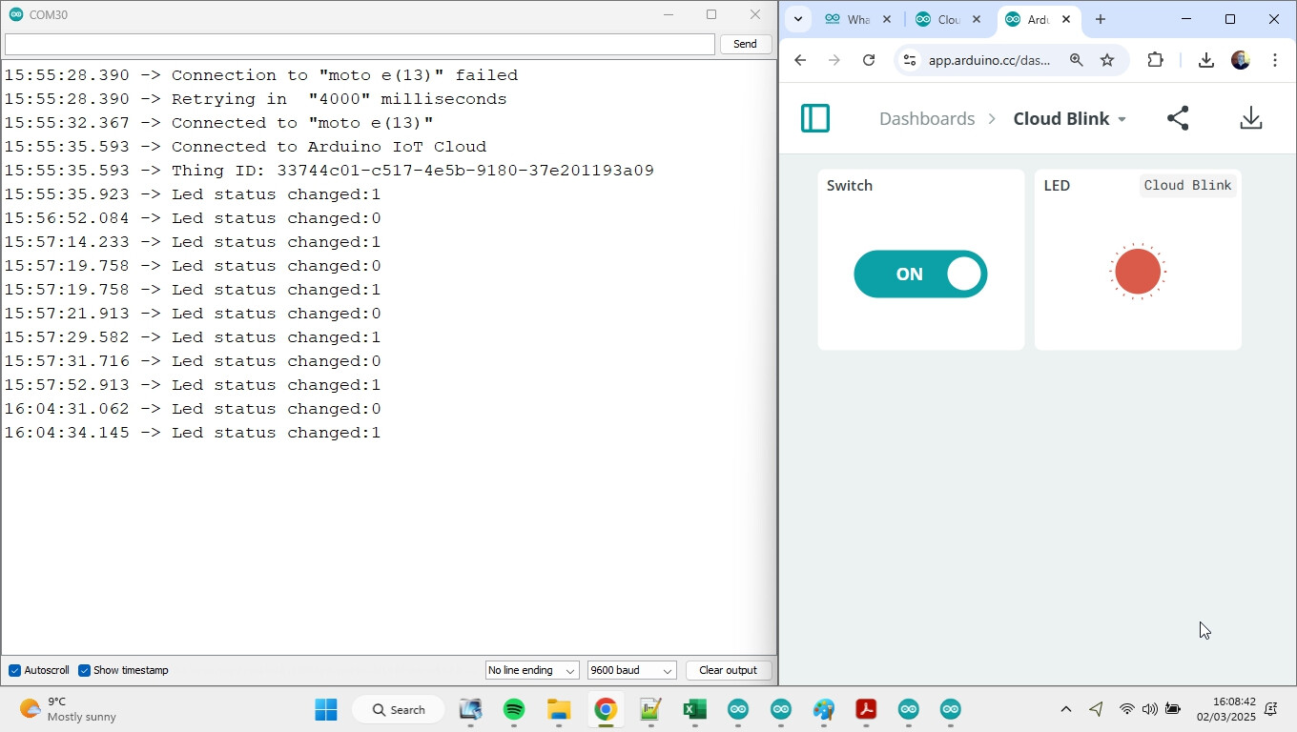Image resolution: width=1297 pixels, height=732 pixels.
Task: Expand the Cloud Blink dashboard dropdown
Action: [1122, 118]
